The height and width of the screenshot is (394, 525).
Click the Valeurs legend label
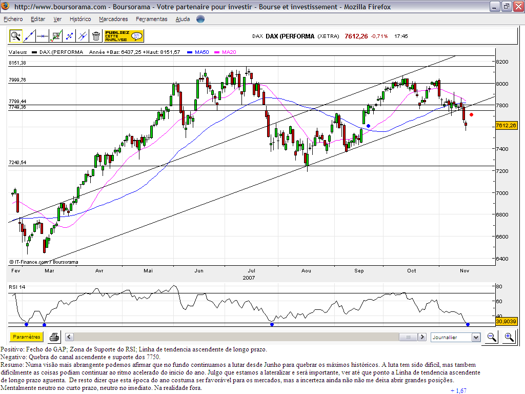18,52
